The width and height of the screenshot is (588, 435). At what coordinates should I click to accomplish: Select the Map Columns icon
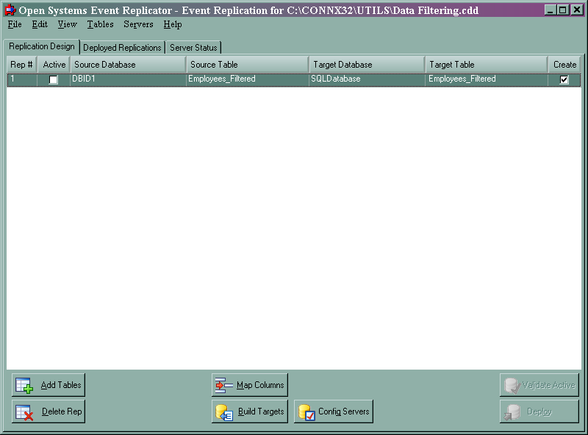pos(224,384)
